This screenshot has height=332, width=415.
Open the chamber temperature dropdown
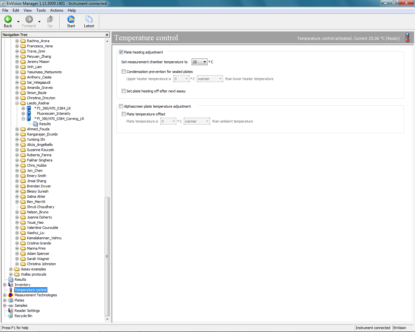205,62
